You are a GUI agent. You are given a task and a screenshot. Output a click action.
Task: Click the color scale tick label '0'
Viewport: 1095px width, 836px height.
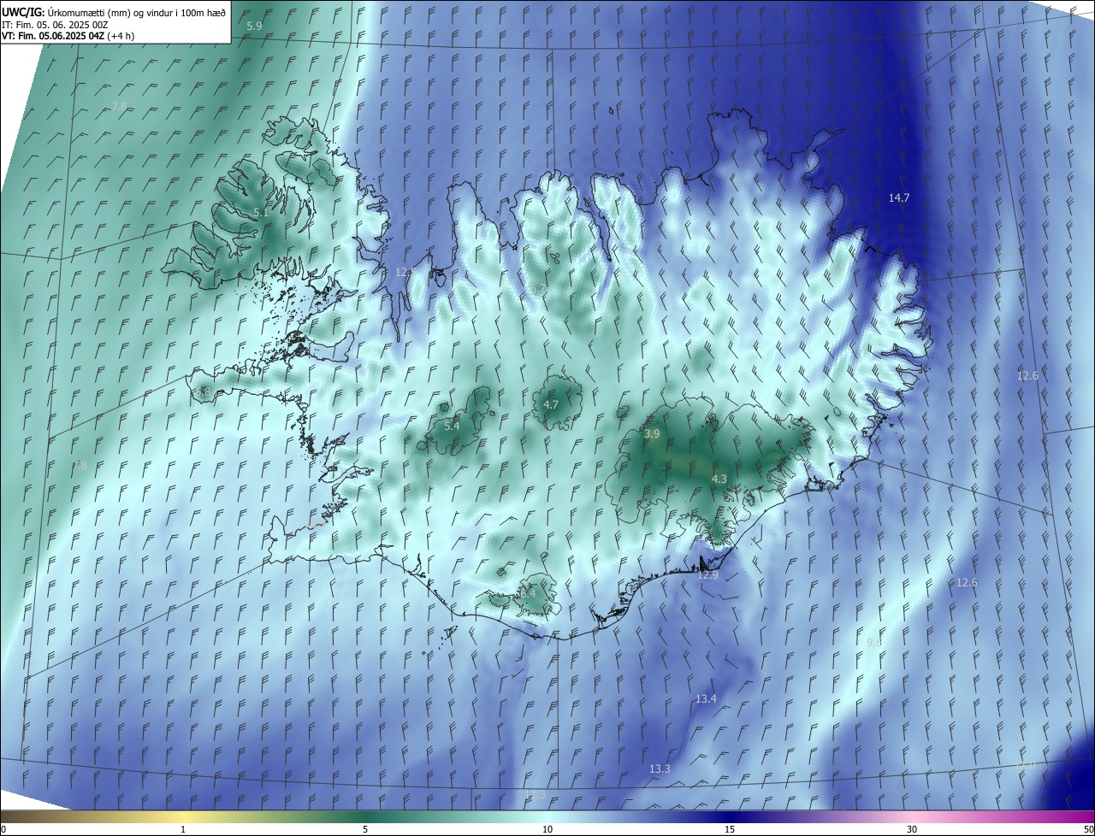(x=3, y=829)
